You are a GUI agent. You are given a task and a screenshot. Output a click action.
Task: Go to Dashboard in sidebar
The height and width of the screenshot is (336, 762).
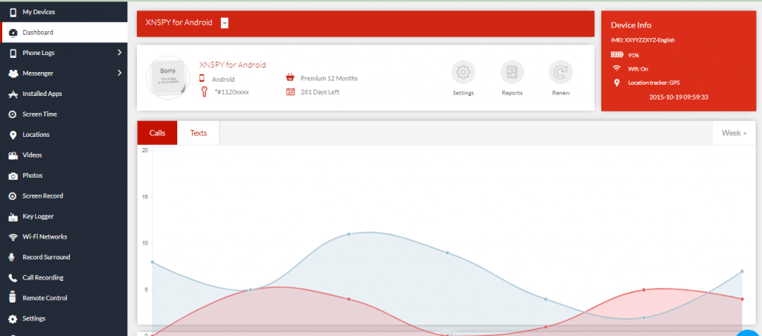(64, 33)
